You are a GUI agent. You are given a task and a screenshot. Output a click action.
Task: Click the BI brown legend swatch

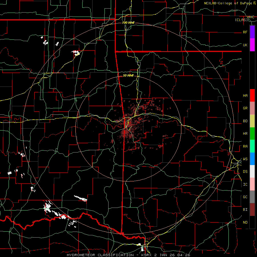(252, 210)
